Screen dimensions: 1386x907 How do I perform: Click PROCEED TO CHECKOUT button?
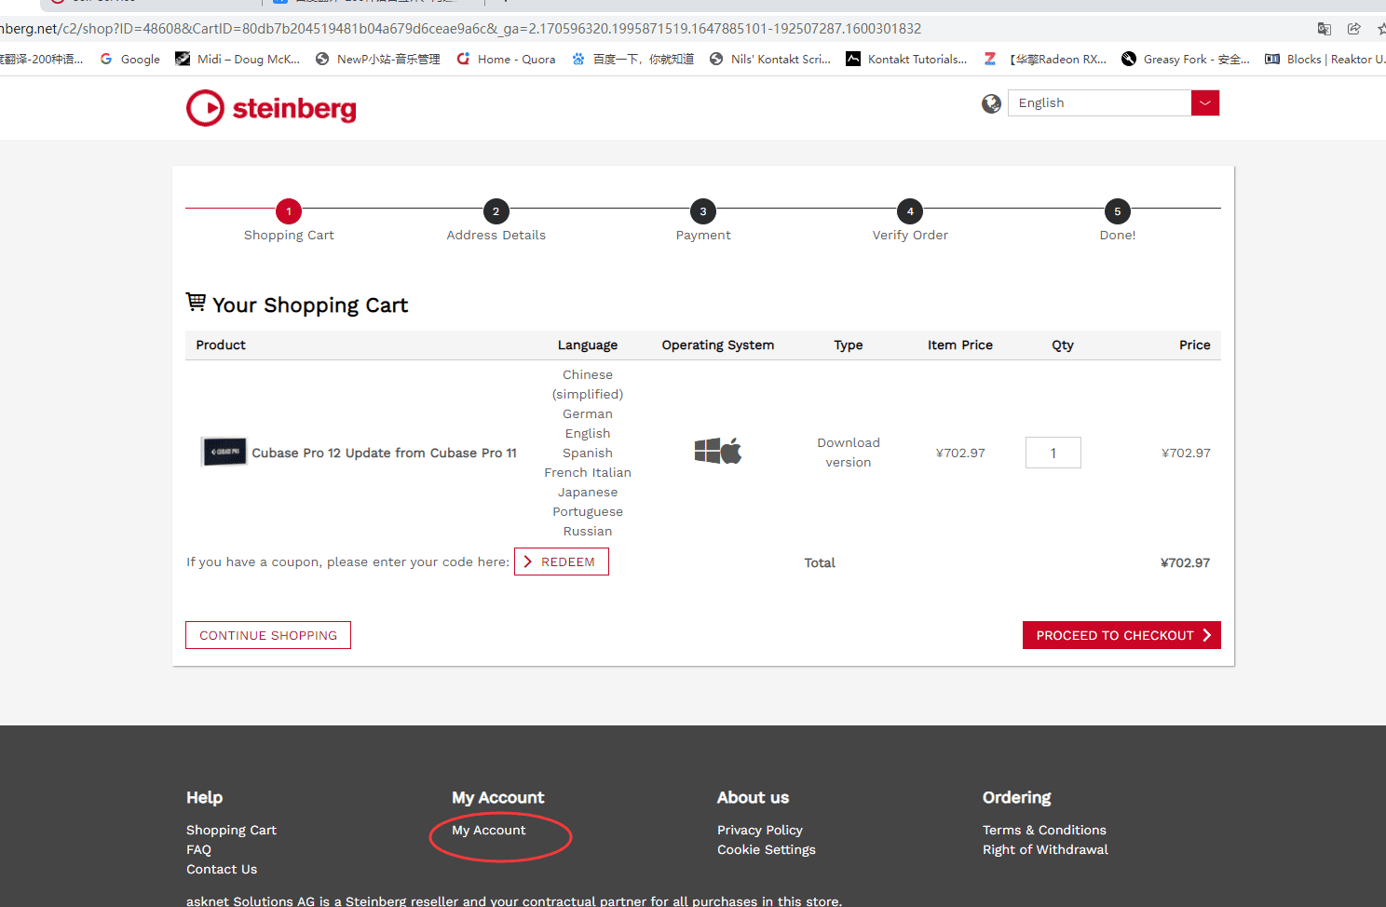1121,635
